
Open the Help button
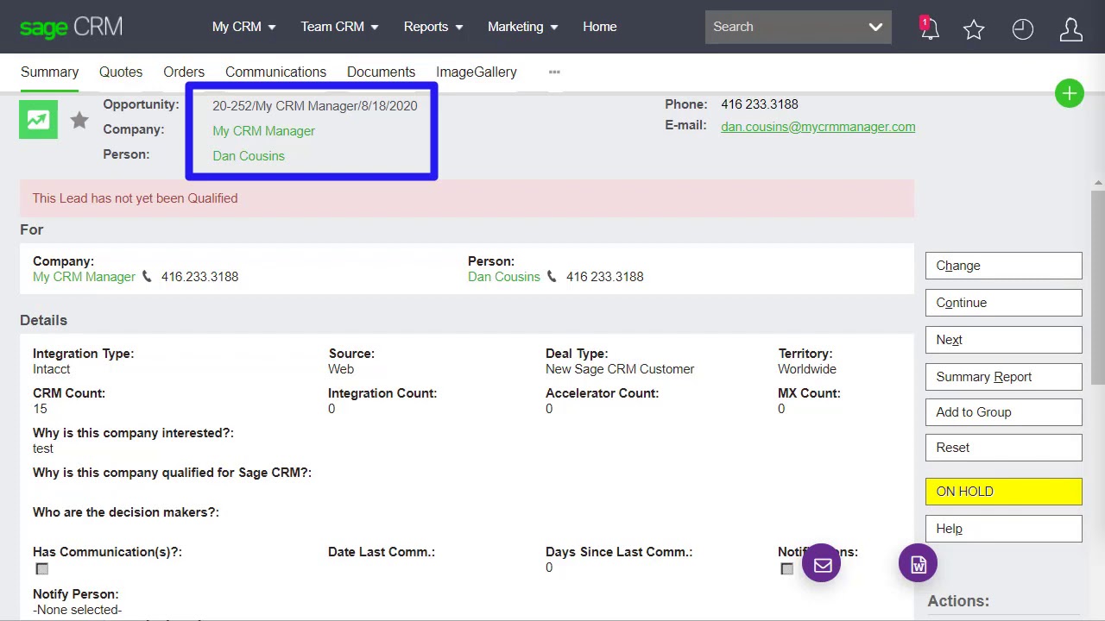[x=1003, y=529]
